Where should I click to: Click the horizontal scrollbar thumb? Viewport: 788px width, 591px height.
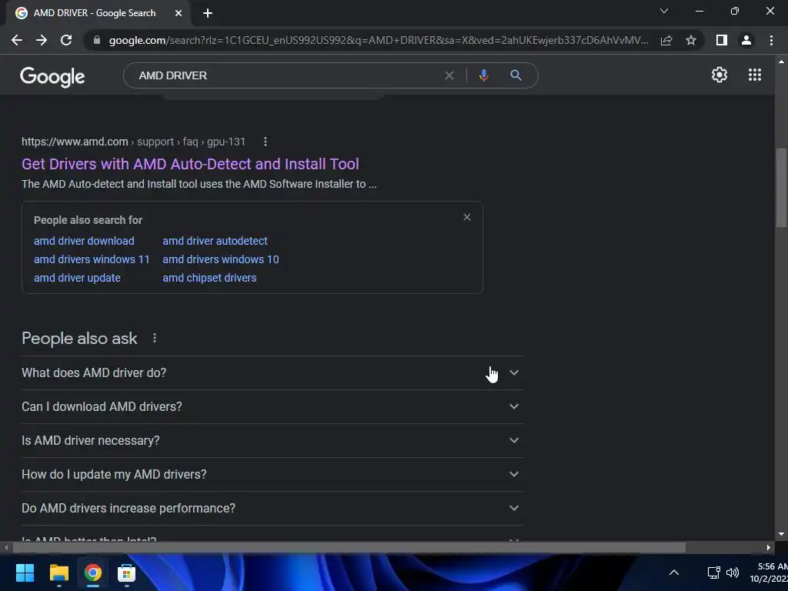(x=349, y=547)
